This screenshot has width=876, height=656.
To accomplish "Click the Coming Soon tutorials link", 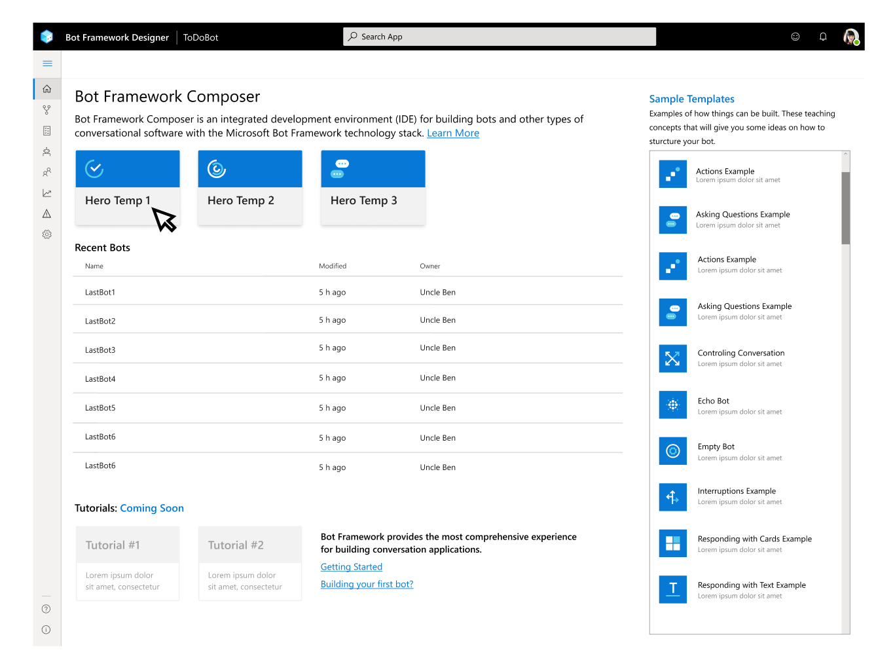I will click(152, 508).
